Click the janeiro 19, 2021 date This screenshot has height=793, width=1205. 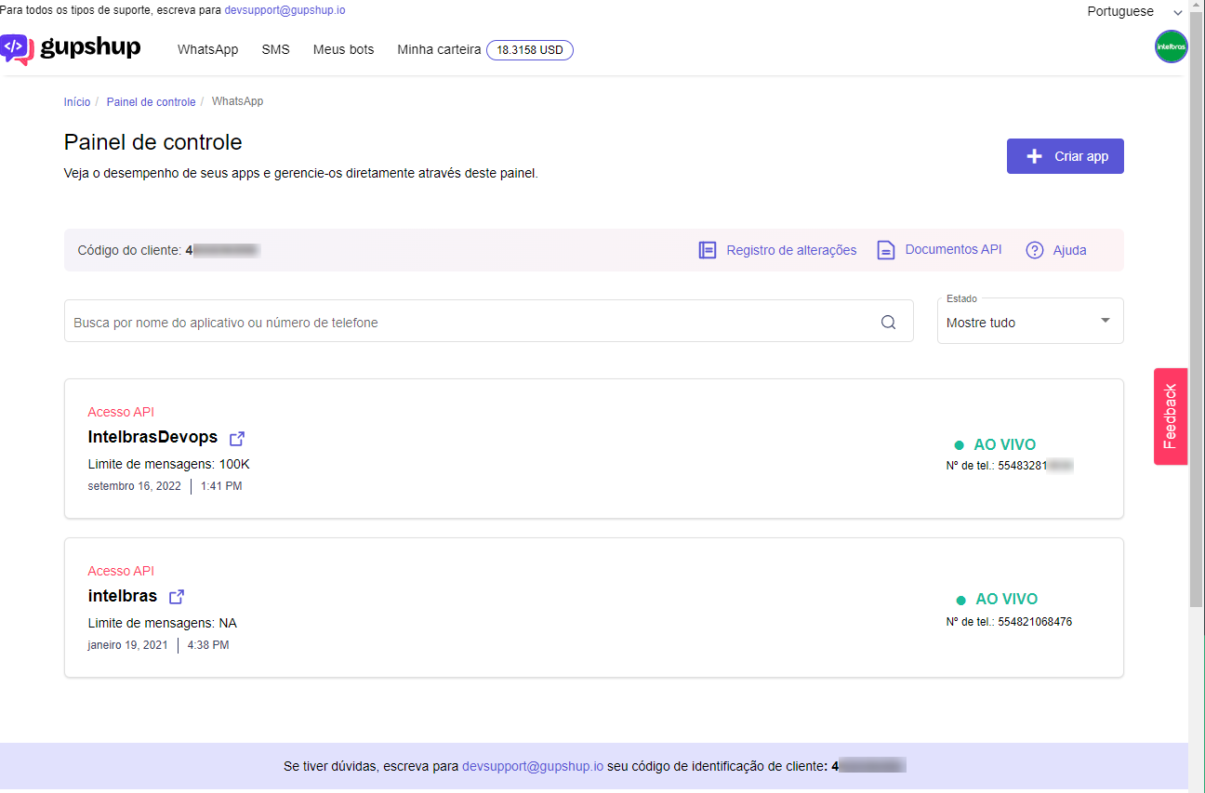pos(128,645)
